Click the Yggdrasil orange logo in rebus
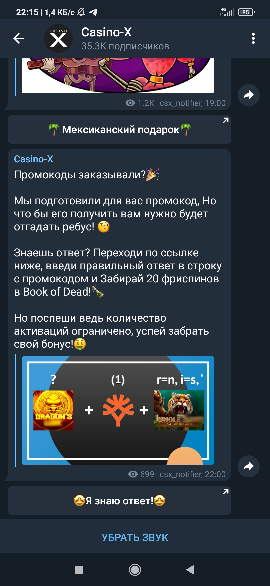 (x=118, y=410)
